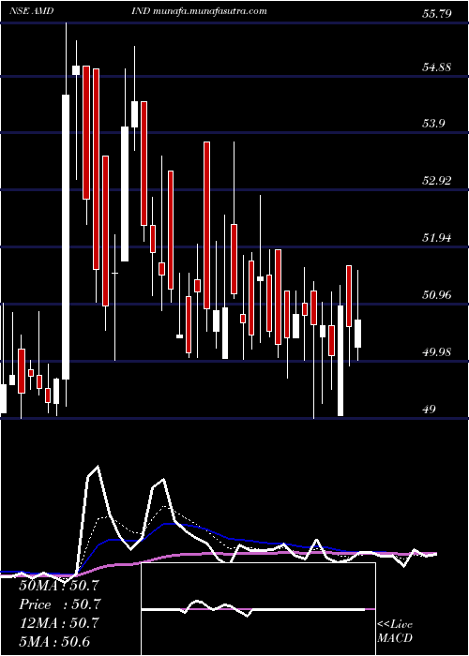Click the Price : 50.7 legend entry
The height and width of the screenshot is (656, 469).
tap(59, 604)
